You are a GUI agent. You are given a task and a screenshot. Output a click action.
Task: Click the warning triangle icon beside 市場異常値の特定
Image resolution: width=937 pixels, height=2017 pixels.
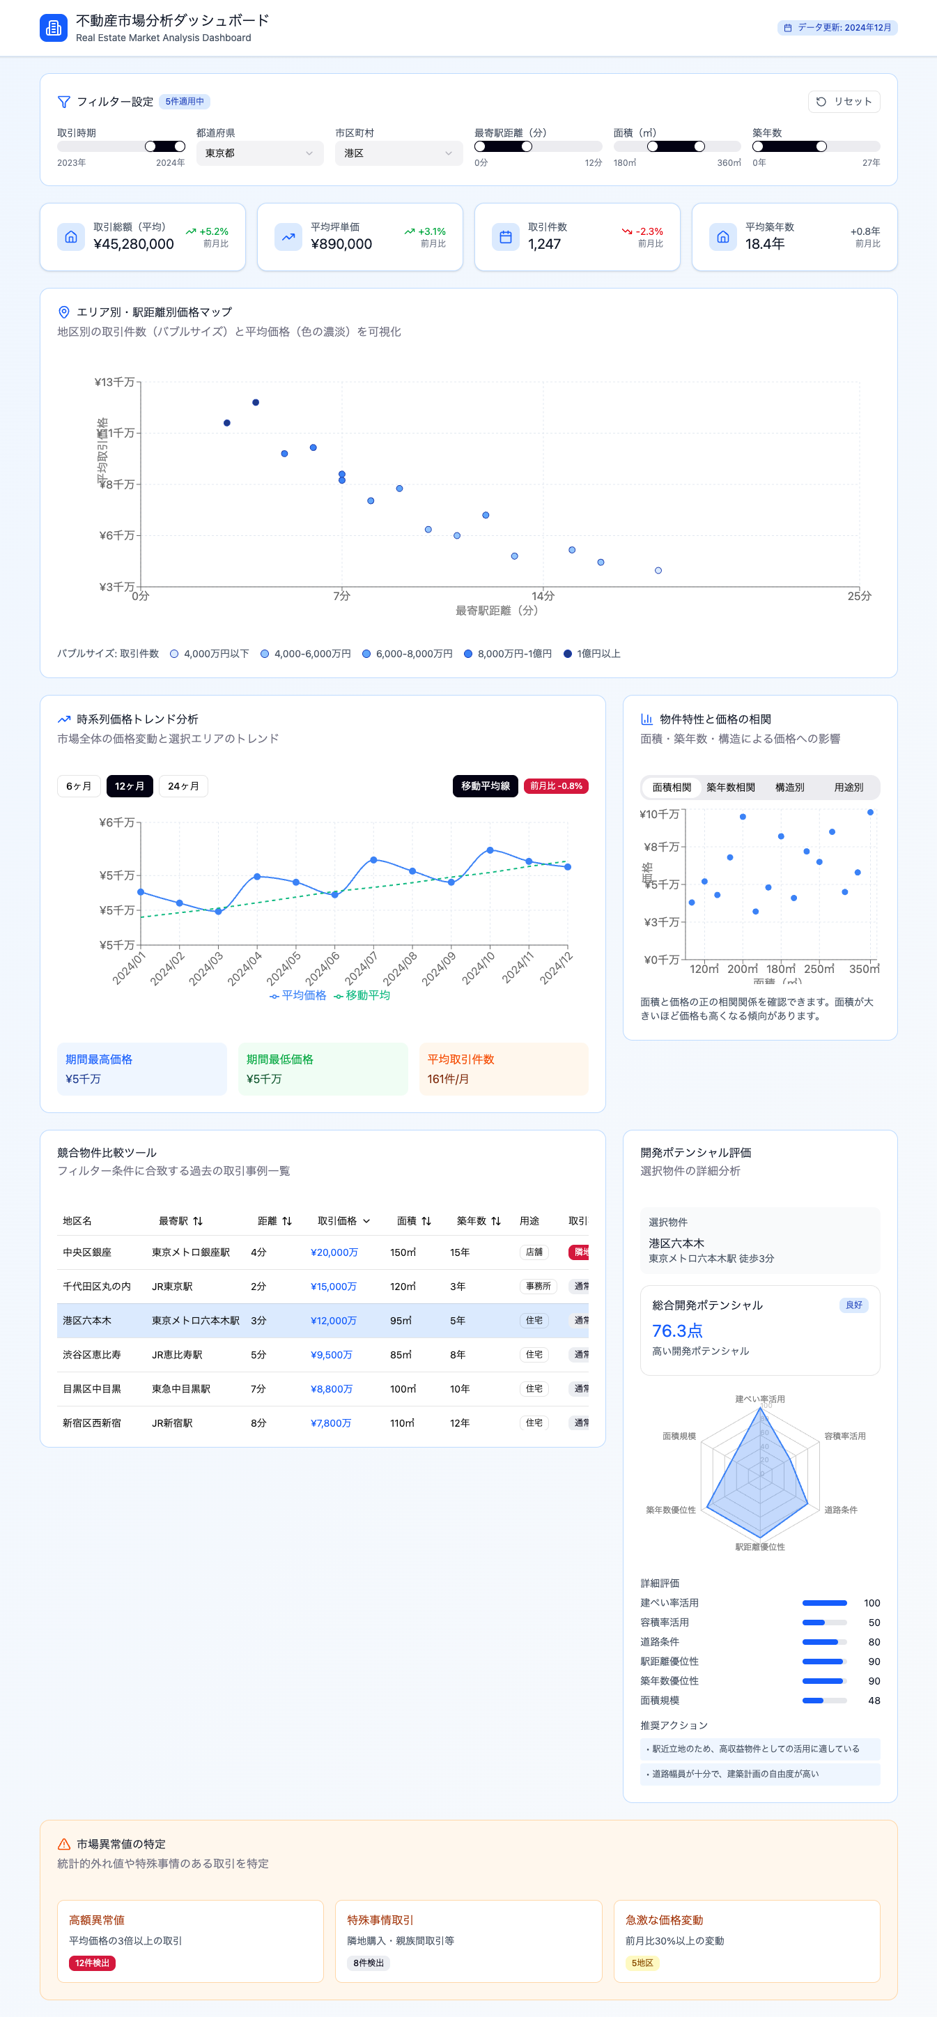pyautogui.click(x=64, y=1844)
